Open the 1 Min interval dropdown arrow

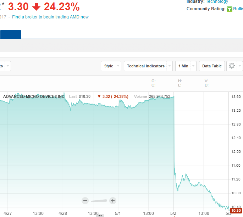(194, 66)
